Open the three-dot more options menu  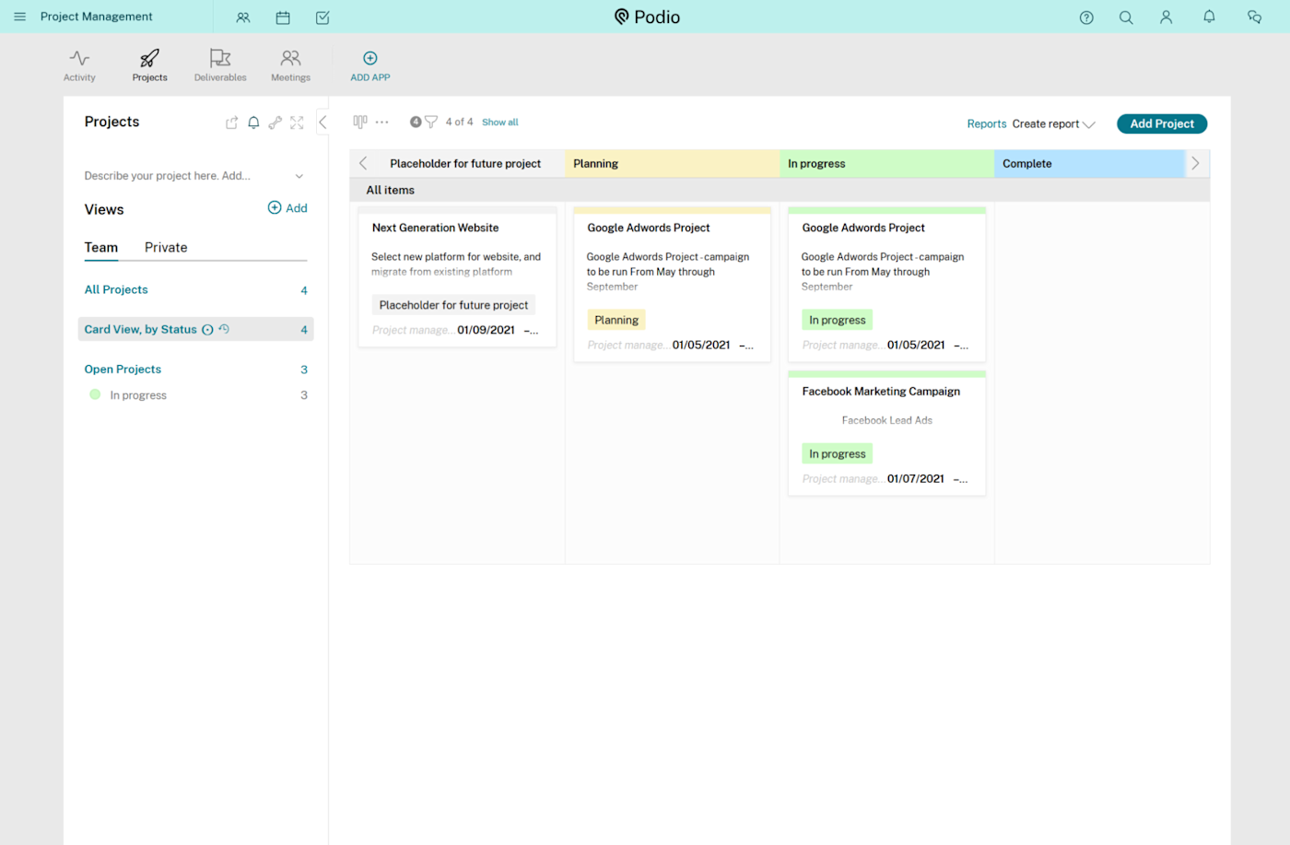click(x=382, y=122)
